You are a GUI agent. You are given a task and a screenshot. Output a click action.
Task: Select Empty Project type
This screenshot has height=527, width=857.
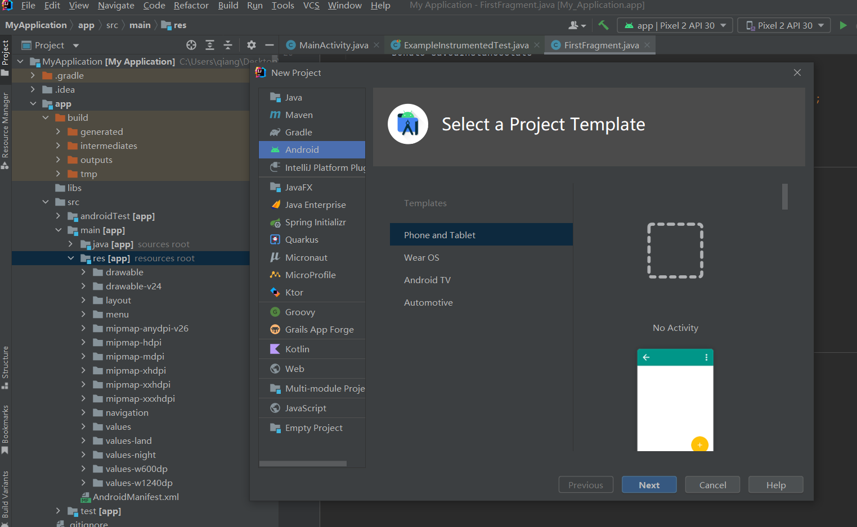click(x=312, y=428)
